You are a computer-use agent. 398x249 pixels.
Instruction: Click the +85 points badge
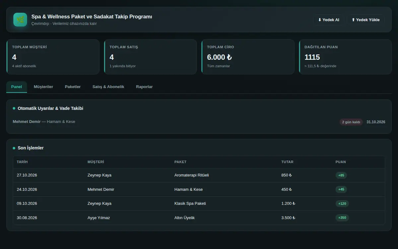341,175
